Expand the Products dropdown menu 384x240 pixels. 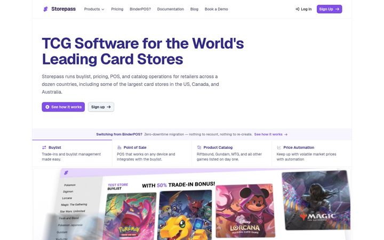(x=94, y=9)
